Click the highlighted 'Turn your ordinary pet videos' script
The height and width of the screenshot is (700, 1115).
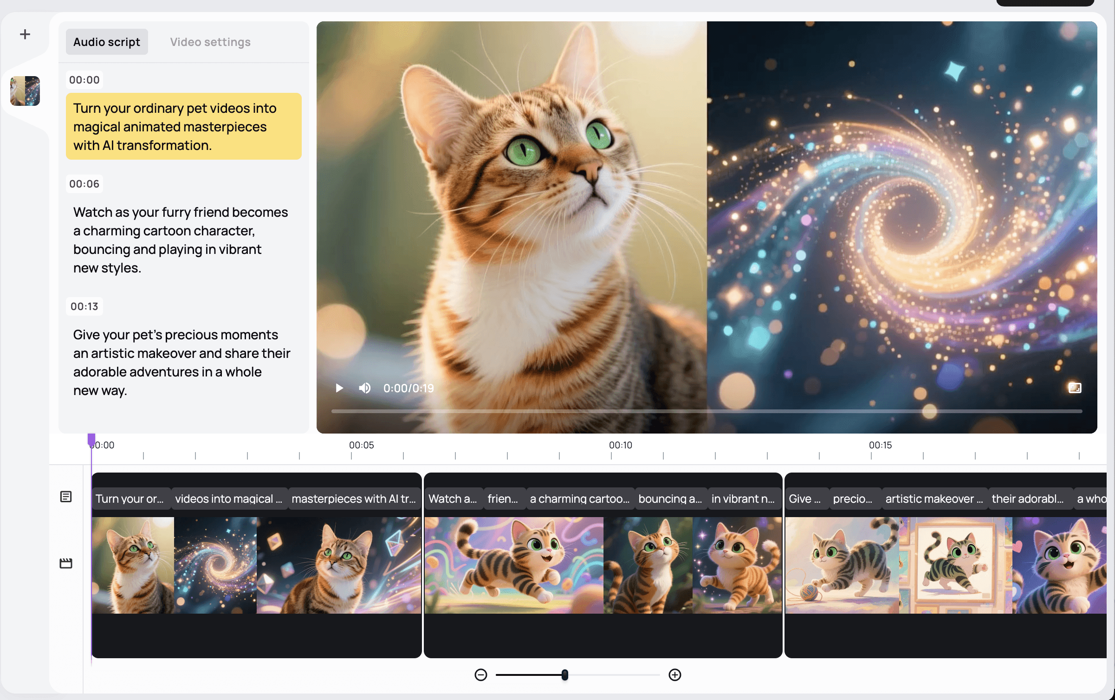click(x=183, y=126)
